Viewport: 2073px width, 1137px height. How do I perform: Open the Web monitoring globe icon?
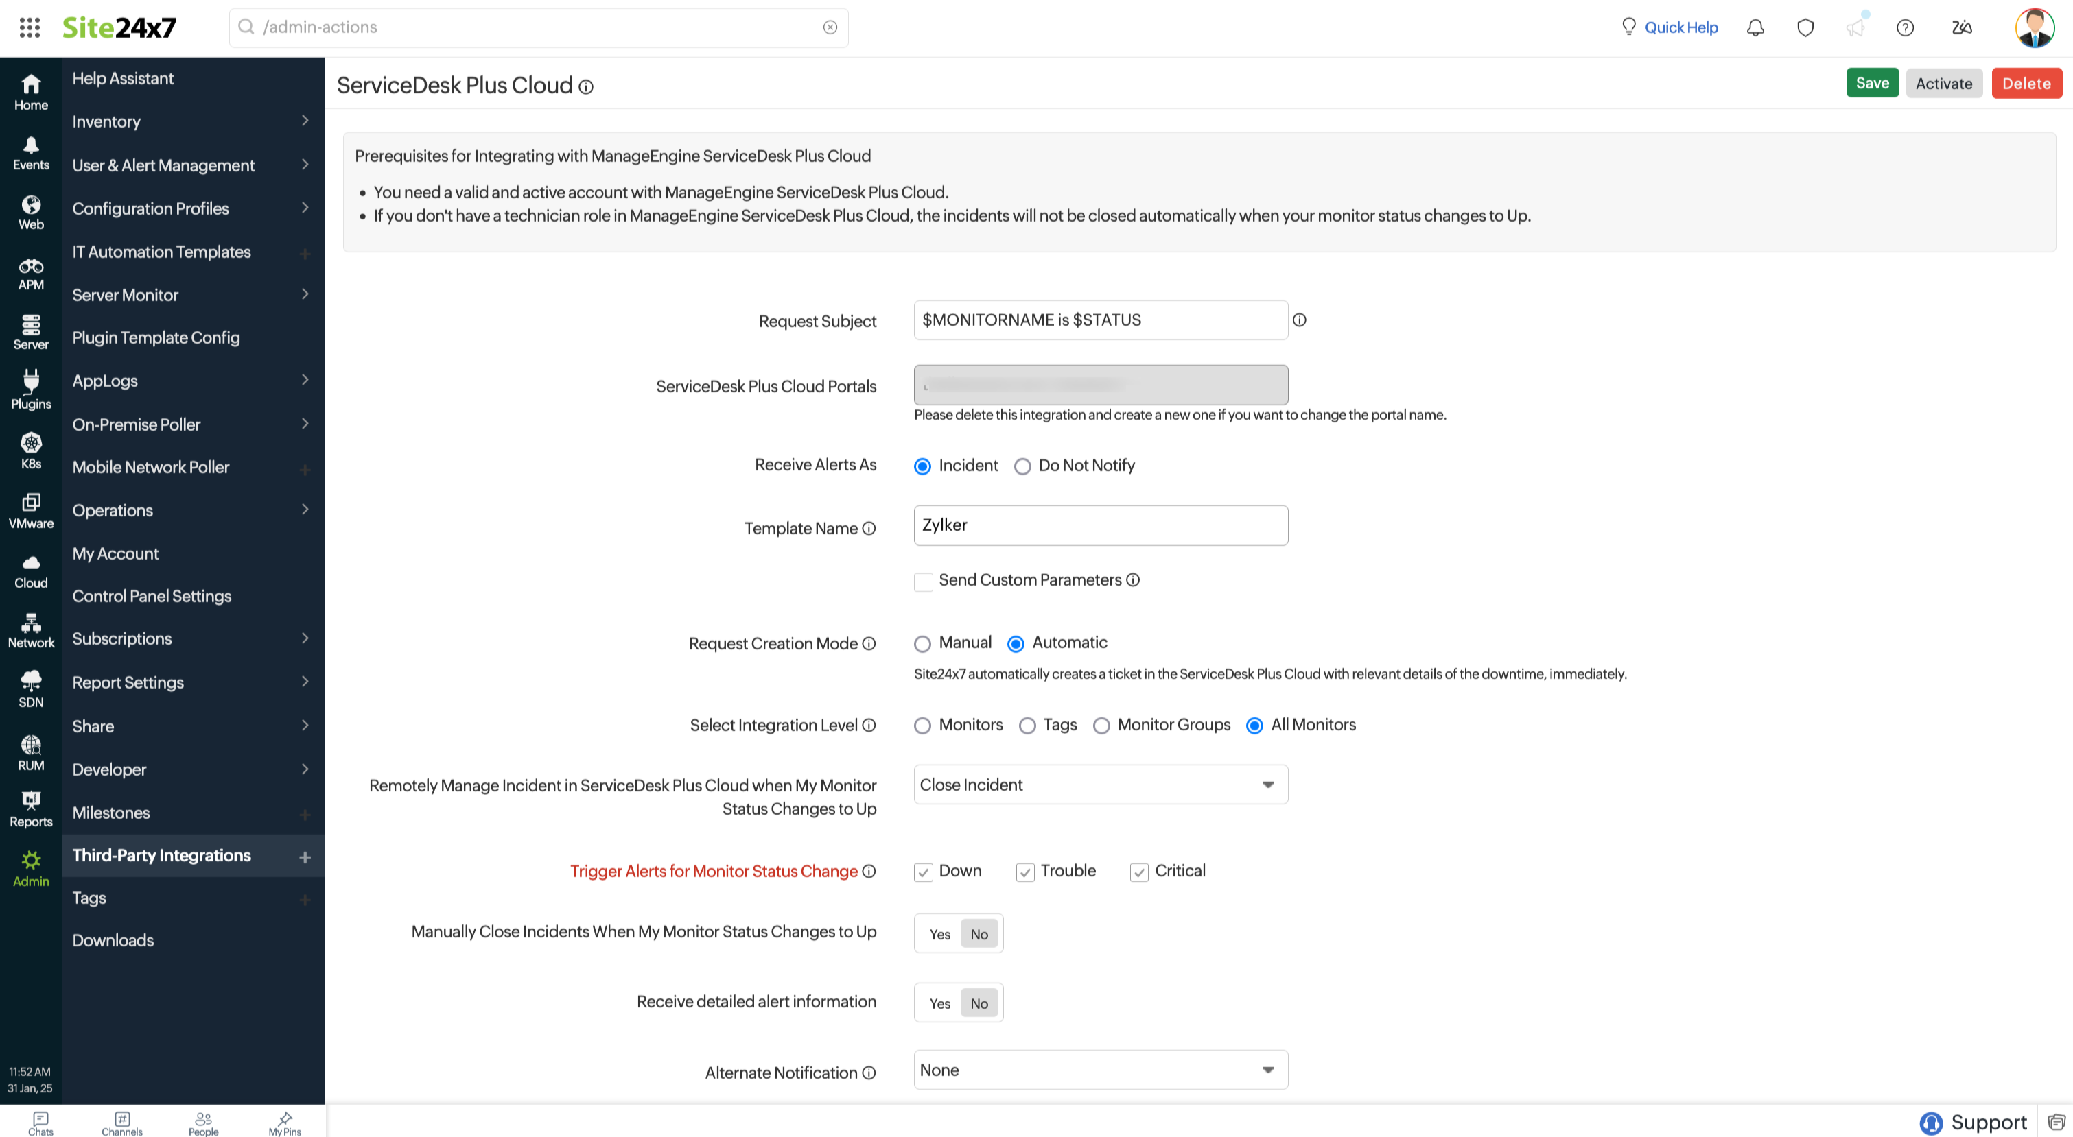pos(31,213)
